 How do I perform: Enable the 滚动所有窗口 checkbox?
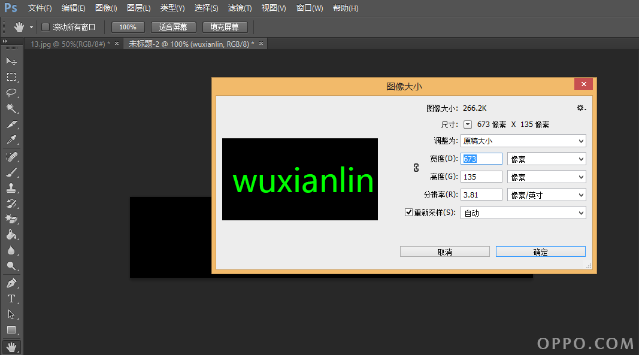click(x=46, y=27)
